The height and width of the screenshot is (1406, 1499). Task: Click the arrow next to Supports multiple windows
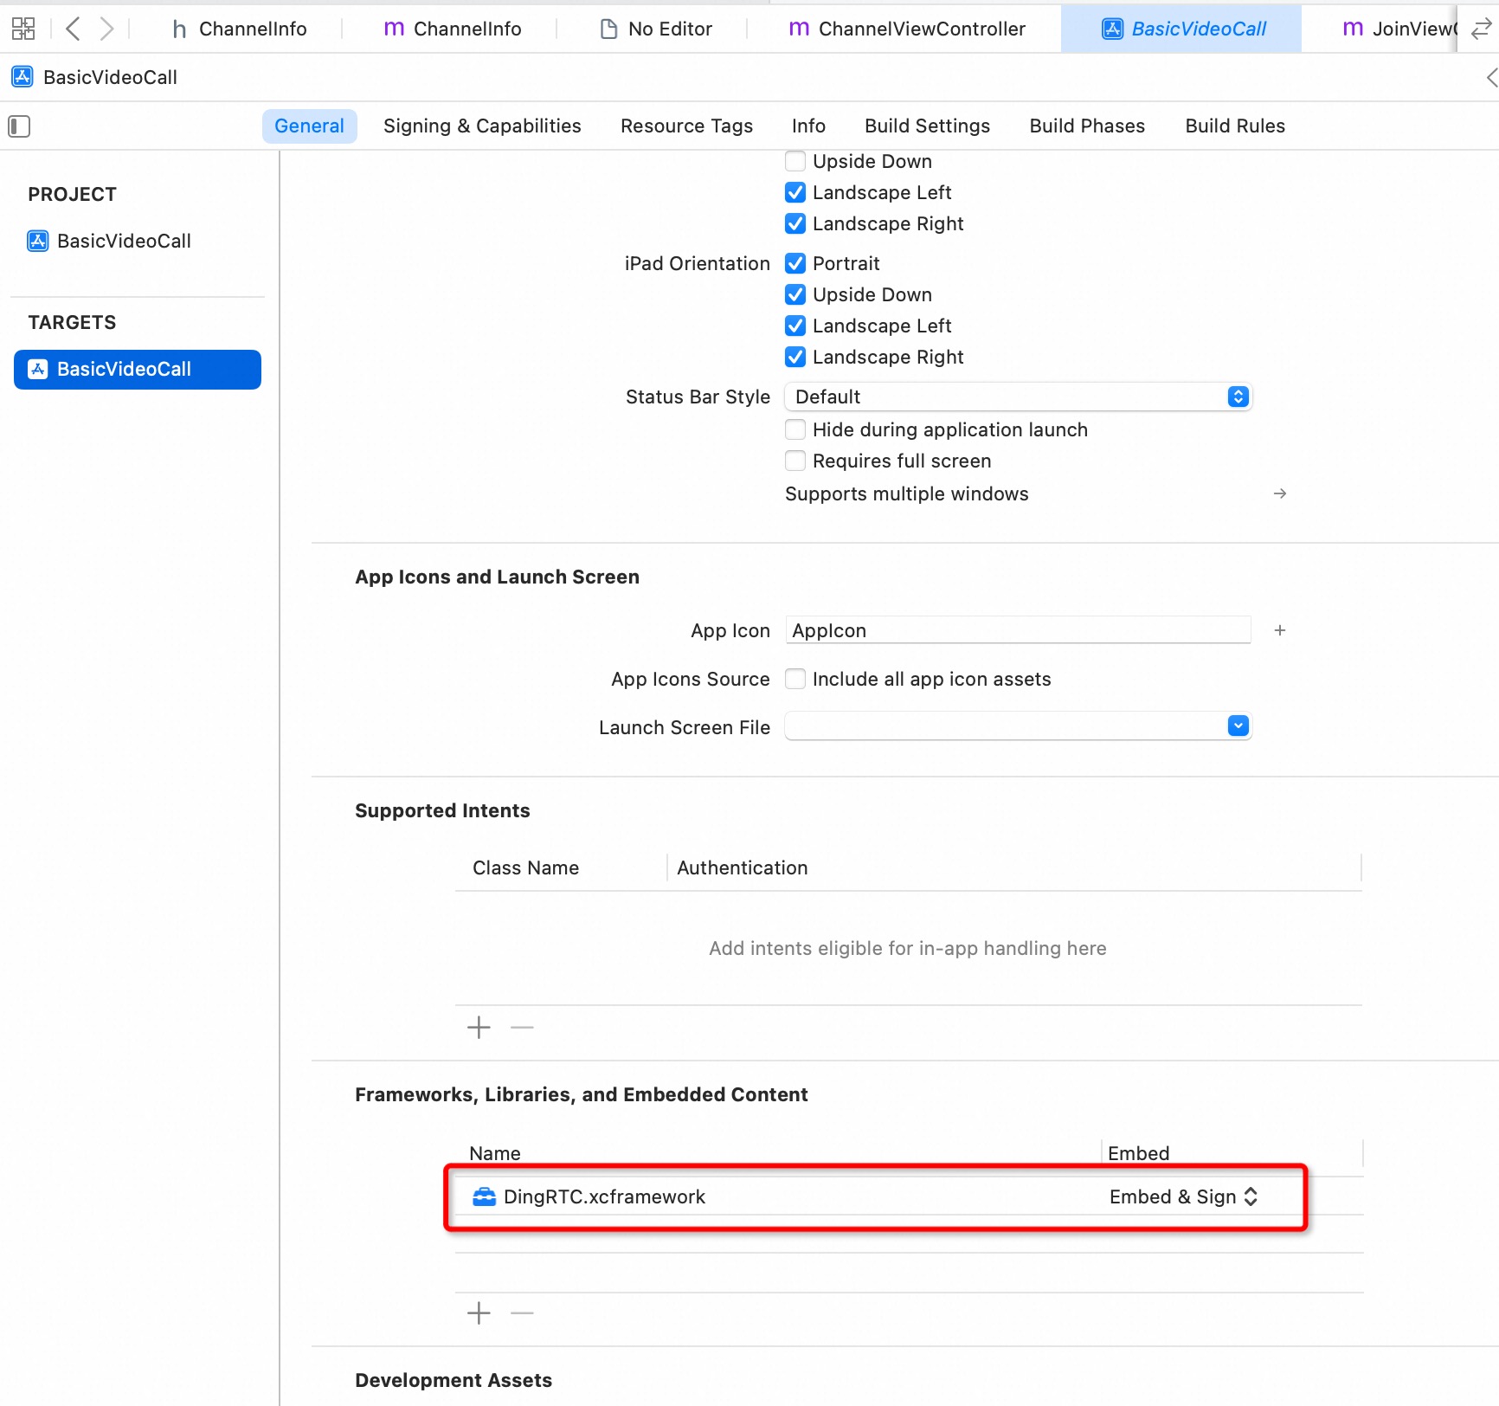[1280, 493]
